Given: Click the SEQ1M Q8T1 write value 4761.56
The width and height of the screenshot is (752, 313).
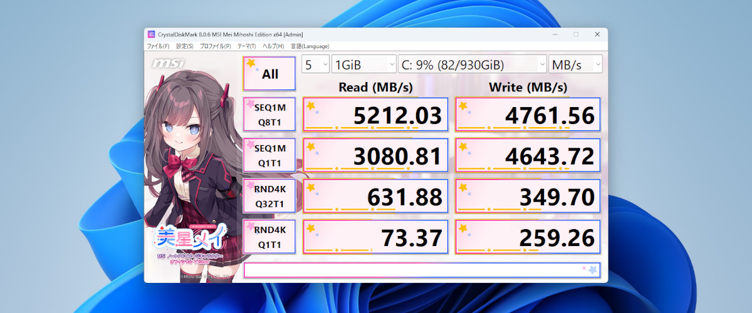Looking at the screenshot, I should (528, 115).
